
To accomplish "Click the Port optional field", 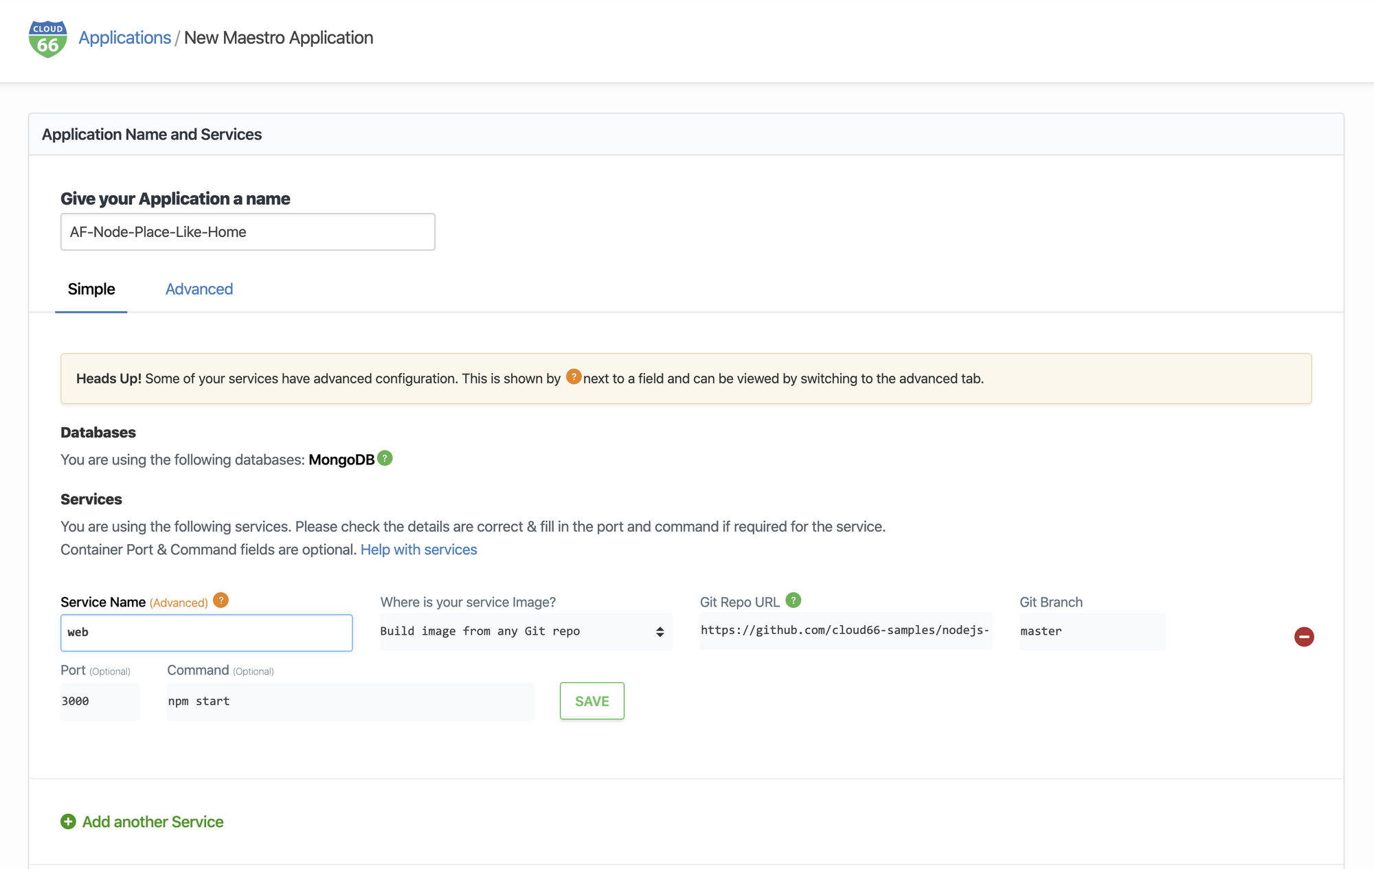I will click(99, 700).
